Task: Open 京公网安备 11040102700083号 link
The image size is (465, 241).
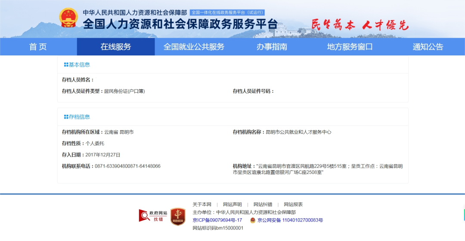Action: coord(290,220)
